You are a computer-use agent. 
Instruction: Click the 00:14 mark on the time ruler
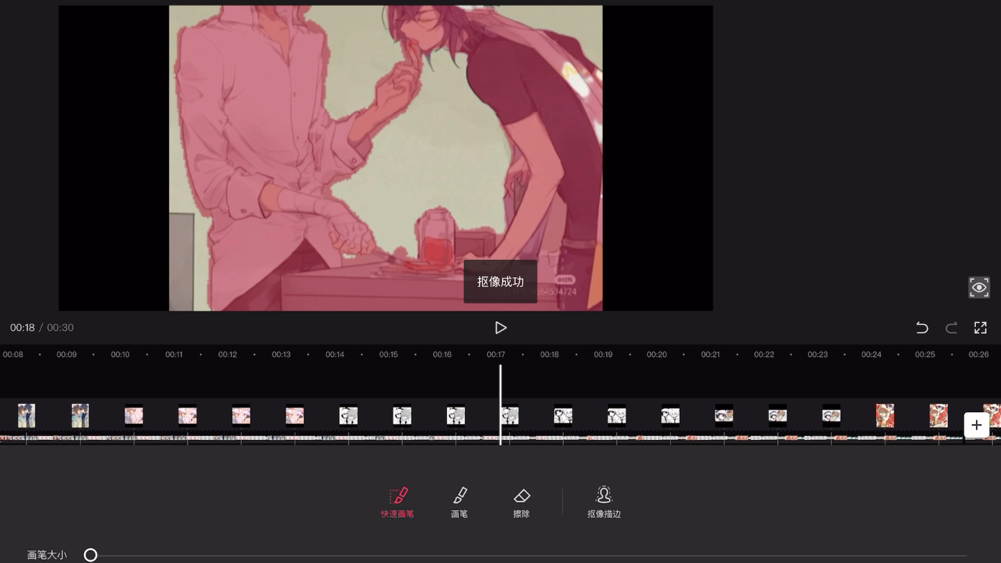335,354
